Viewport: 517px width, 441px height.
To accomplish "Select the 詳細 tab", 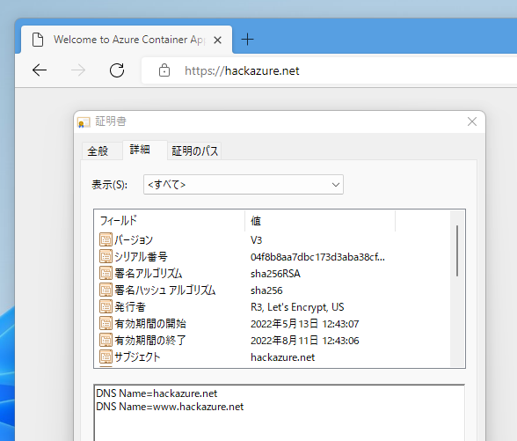I will pos(144,150).
